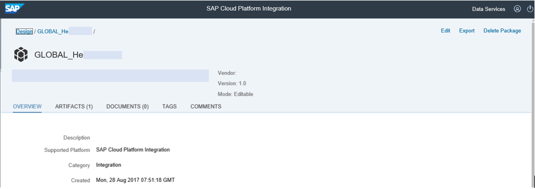Go to Design breadcrumb
535x189 pixels.
(24, 31)
